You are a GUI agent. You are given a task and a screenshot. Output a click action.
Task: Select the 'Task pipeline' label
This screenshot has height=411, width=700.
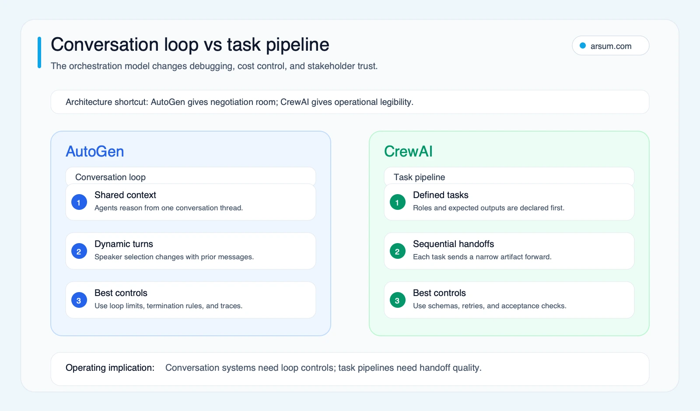pos(419,177)
